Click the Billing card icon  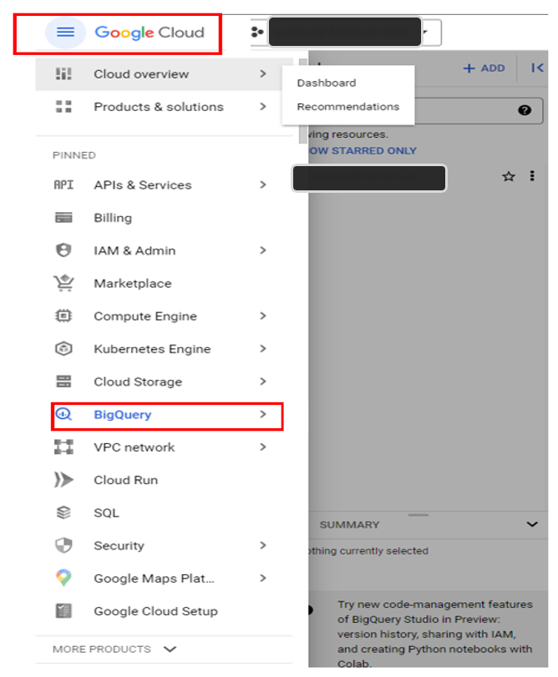point(63,218)
